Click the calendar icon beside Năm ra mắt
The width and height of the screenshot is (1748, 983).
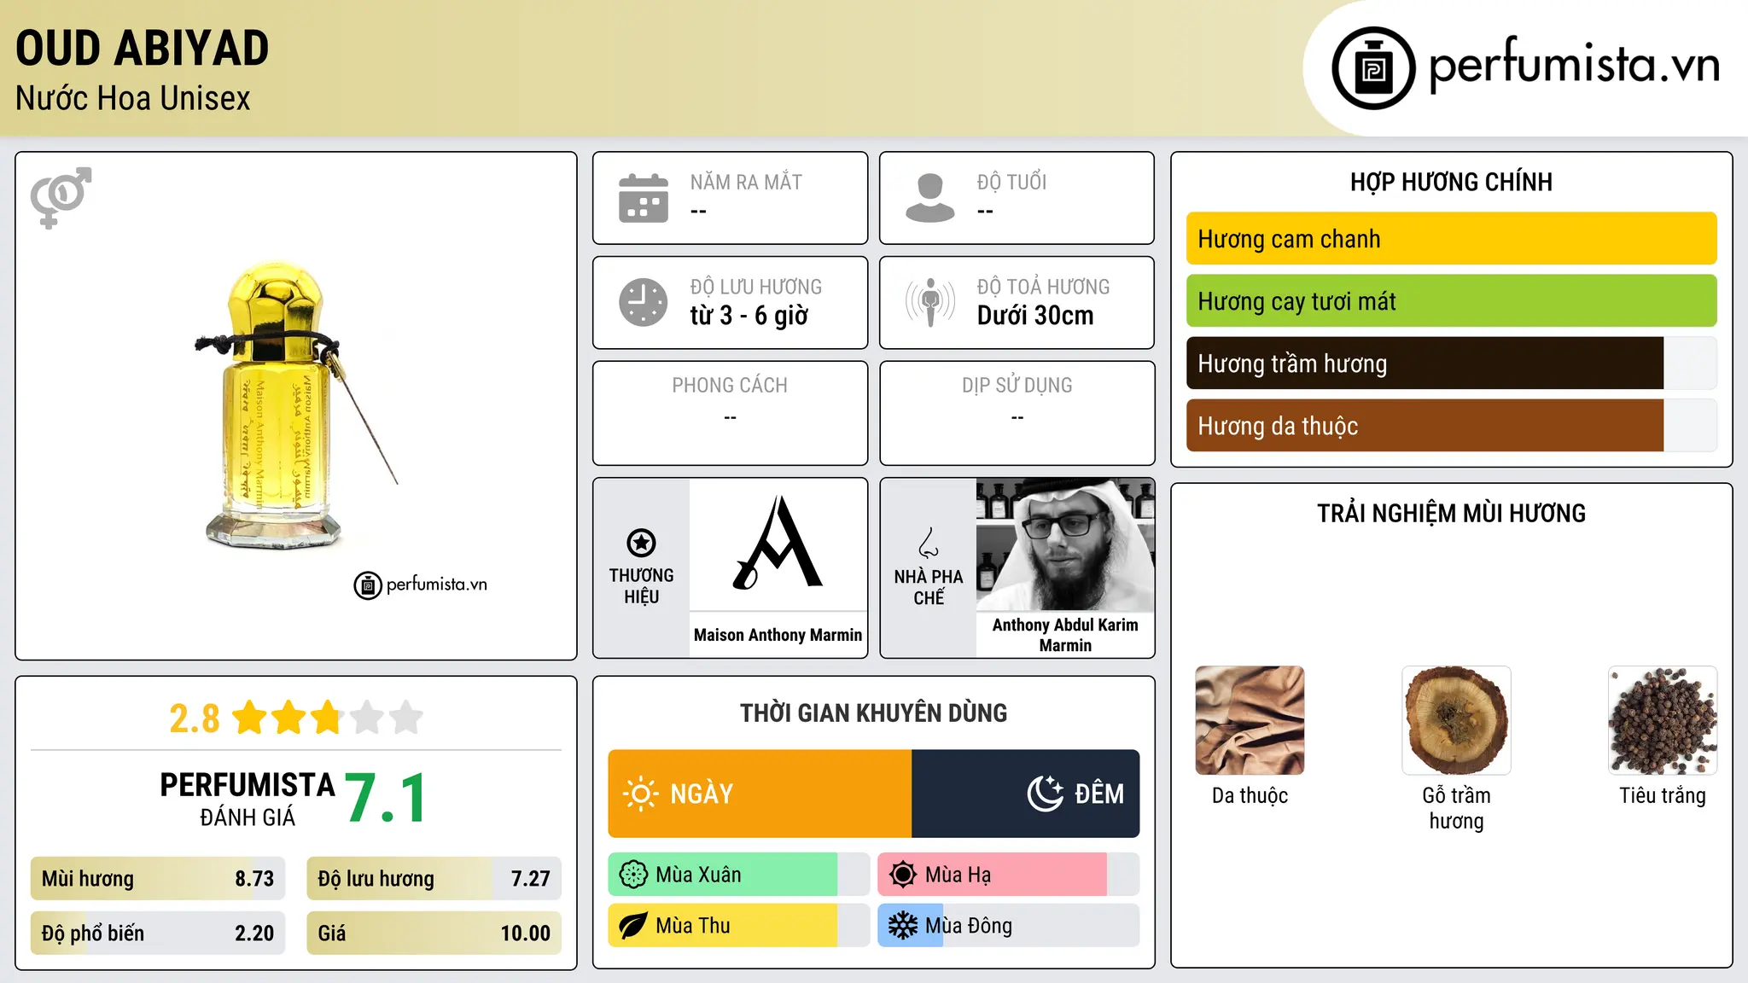pos(644,198)
